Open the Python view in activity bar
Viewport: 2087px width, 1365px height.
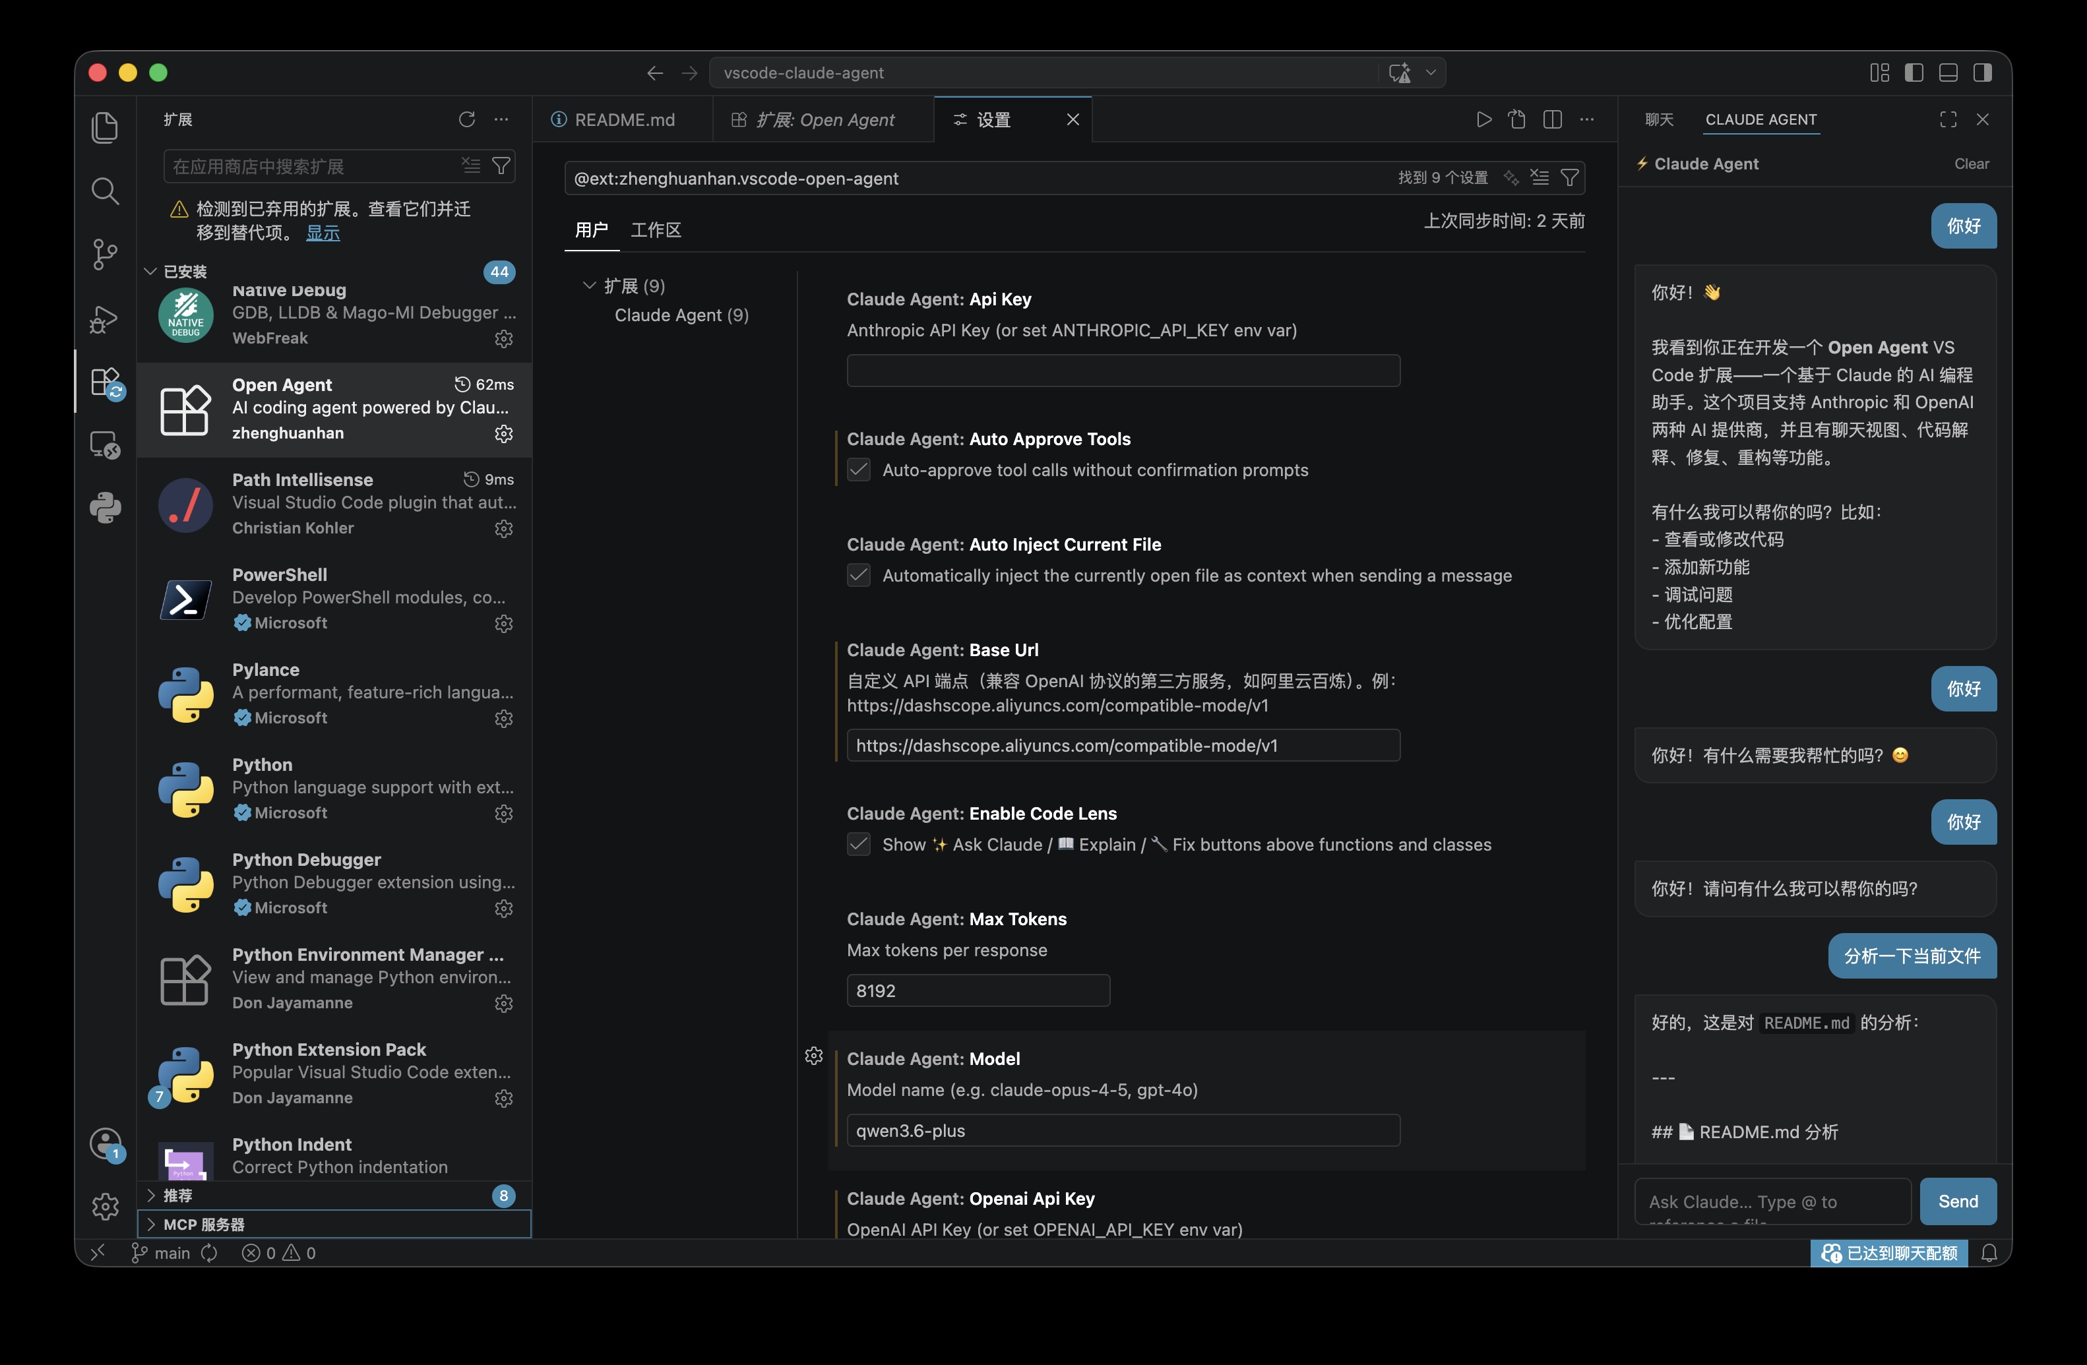[106, 508]
